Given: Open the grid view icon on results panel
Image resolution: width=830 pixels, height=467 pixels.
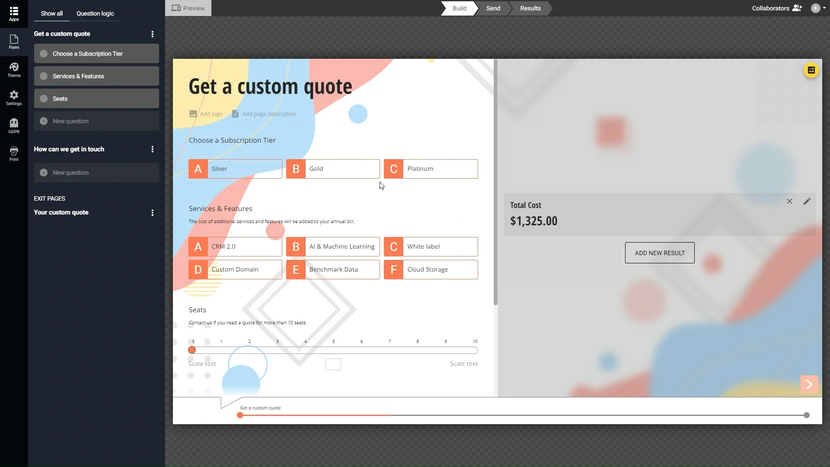Looking at the screenshot, I should click(811, 70).
